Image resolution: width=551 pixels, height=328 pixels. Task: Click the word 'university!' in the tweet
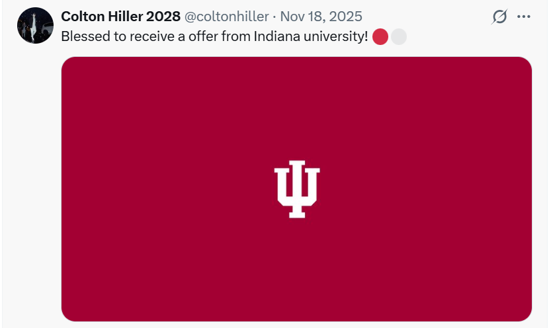coord(335,37)
